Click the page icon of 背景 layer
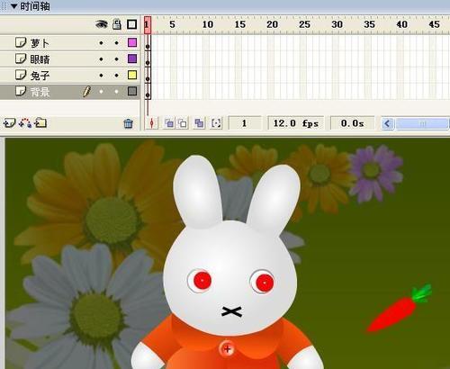Screen dimensions: 450x369 point(21,91)
